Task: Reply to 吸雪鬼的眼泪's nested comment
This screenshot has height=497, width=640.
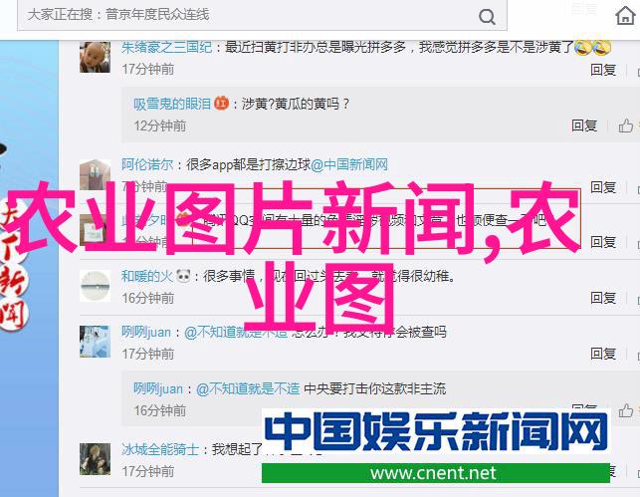Action: (583, 125)
